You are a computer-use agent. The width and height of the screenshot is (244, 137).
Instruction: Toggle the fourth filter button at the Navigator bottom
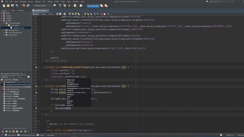click(14, 131)
